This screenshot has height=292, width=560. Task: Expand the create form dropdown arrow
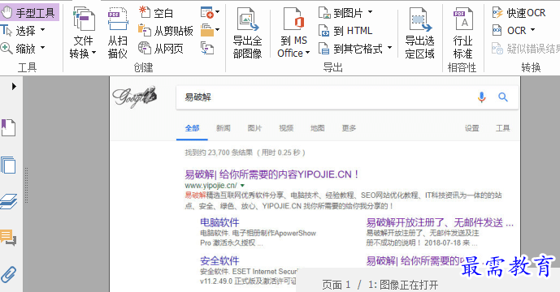pos(217,12)
